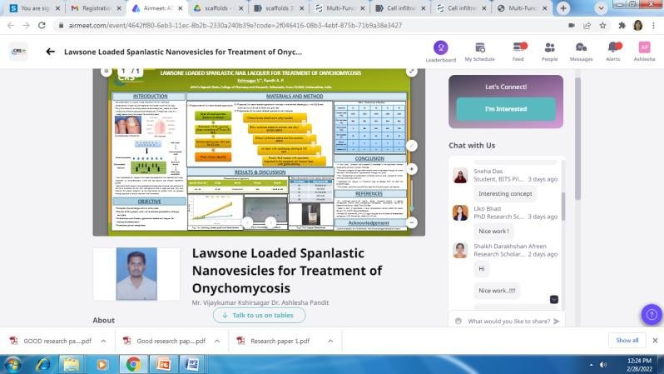Show hidden system tray icons

[591, 365]
